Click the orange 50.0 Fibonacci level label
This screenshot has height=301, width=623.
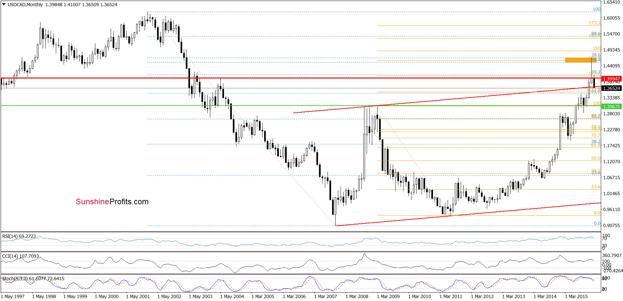click(596, 158)
